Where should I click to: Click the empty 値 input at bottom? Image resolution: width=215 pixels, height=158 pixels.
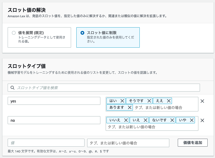click(x=46, y=143)
